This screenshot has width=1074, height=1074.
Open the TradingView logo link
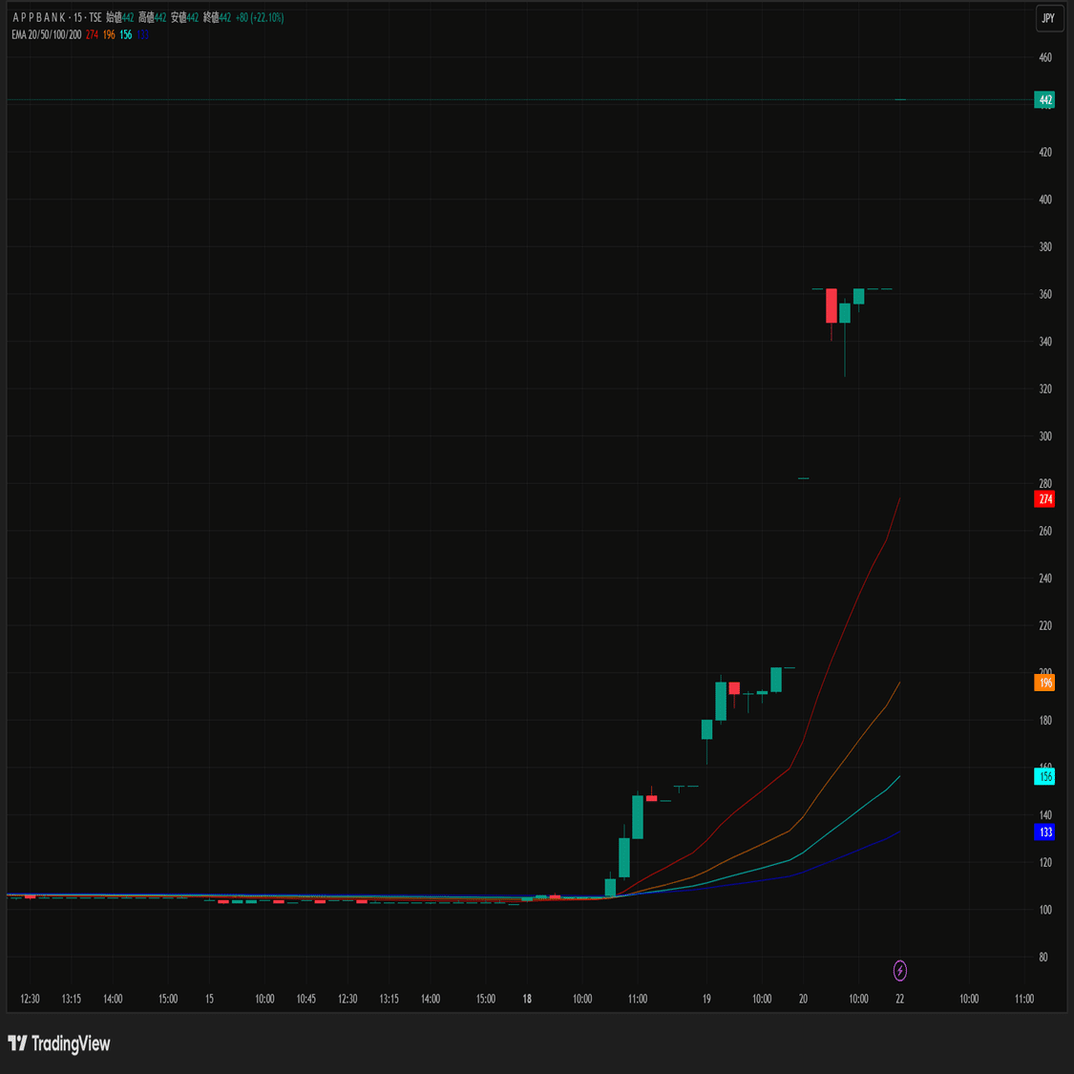(x=59, y=1043)
